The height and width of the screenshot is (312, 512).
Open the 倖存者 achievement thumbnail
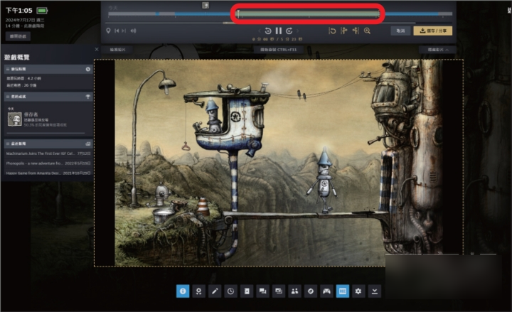15,119
